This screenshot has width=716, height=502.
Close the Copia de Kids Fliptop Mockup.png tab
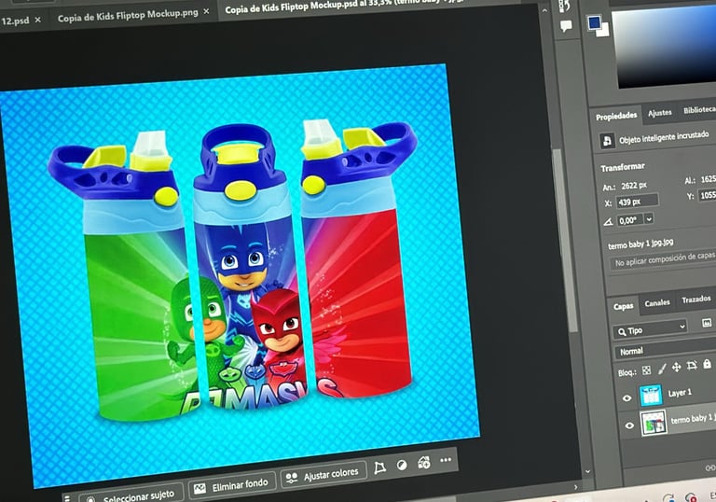point(206,11)
